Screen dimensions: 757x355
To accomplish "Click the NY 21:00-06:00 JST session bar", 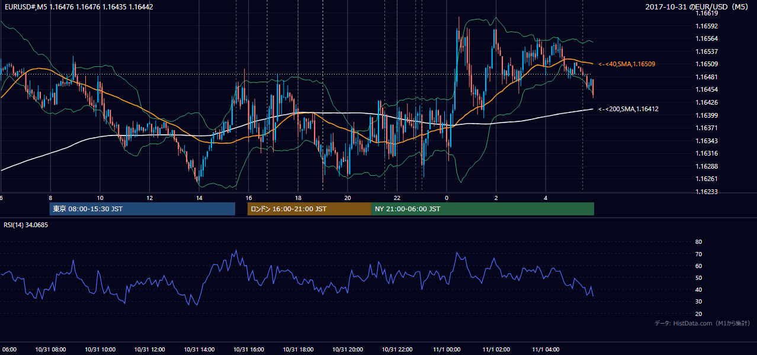I will (483, 209).
